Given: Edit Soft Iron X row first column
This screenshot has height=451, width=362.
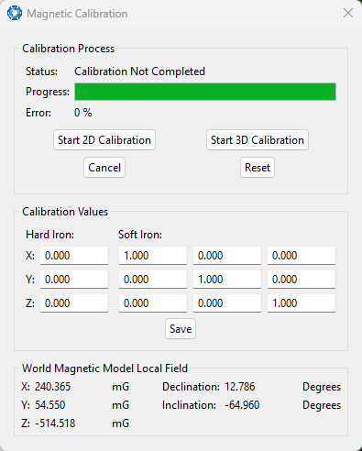Looking at the screenshot, I should 153,256.
